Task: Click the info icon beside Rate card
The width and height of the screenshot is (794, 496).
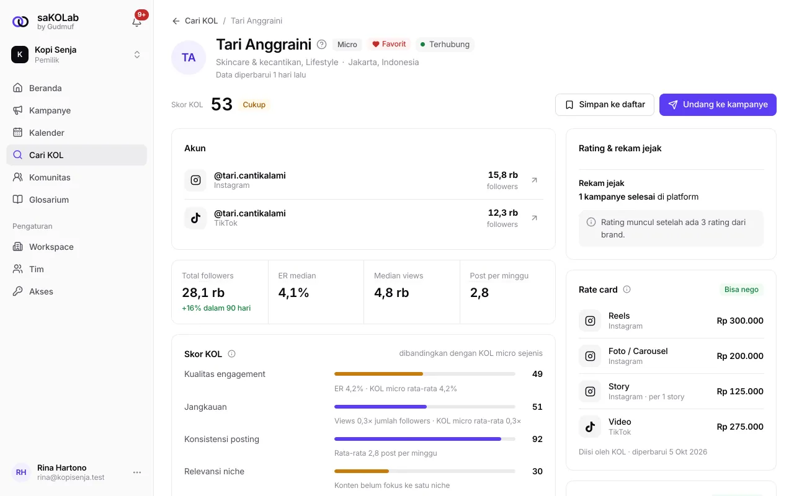Action: [x=627, y=290]
